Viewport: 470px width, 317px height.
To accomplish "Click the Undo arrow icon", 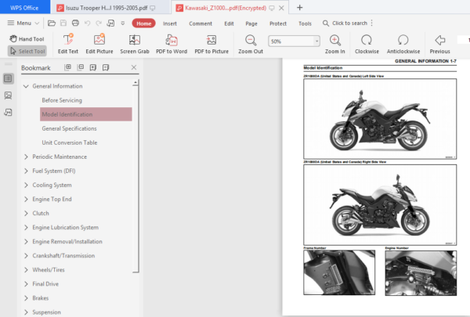I will pyautogui.click(x=87, y=23).
